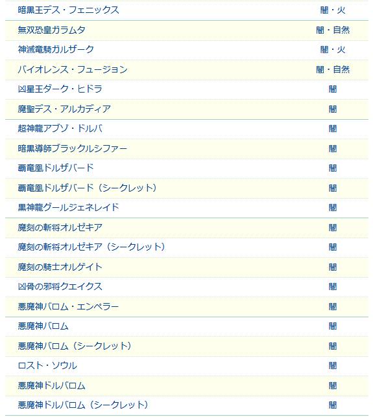Open 覇竜凰ドルザバード (シークレット) link
The height and width of the screenshot is (417, 373).
[87, 188]
